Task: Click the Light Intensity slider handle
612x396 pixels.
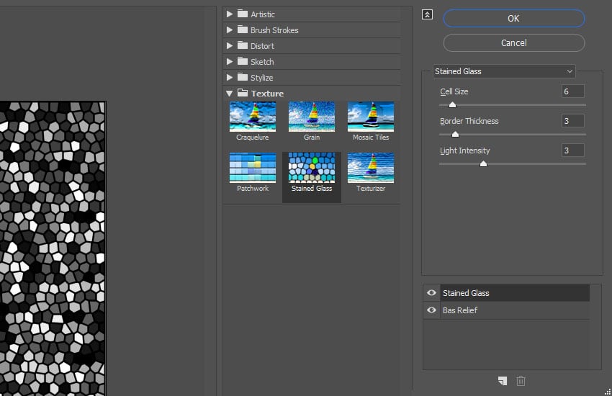Action: (x=483, y=164)
